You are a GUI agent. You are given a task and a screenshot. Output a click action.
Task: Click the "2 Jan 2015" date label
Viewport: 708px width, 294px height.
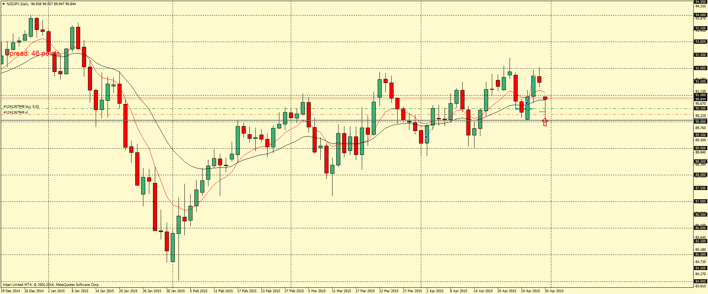click(x=57, y=291)
